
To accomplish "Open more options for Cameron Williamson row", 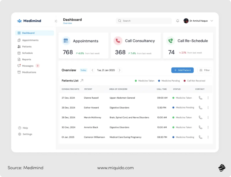I will tap(208, 137).
